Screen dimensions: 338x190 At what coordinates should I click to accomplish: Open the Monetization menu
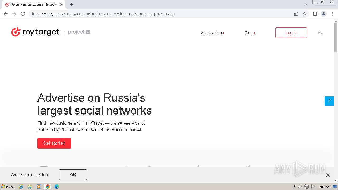click(212, 33)
